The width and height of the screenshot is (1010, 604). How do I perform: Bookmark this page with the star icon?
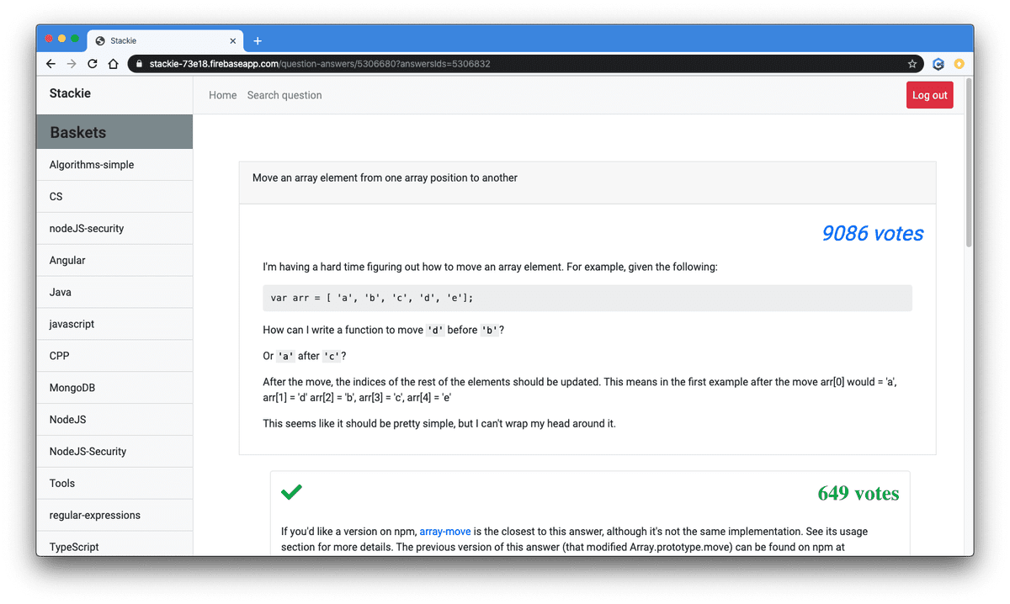coord(912,64)
